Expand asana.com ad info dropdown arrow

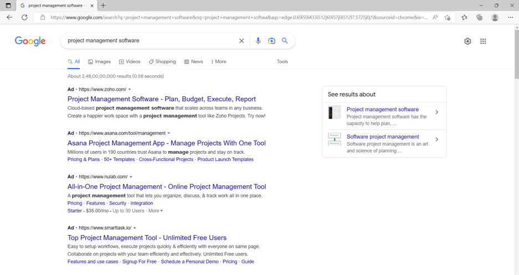[169, 133]
